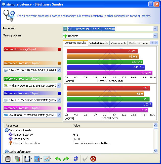The height and width of the screenshot is (164, 161).
Task: Click the Speed Factor diamond icon
Action: [x=11, y=139]
